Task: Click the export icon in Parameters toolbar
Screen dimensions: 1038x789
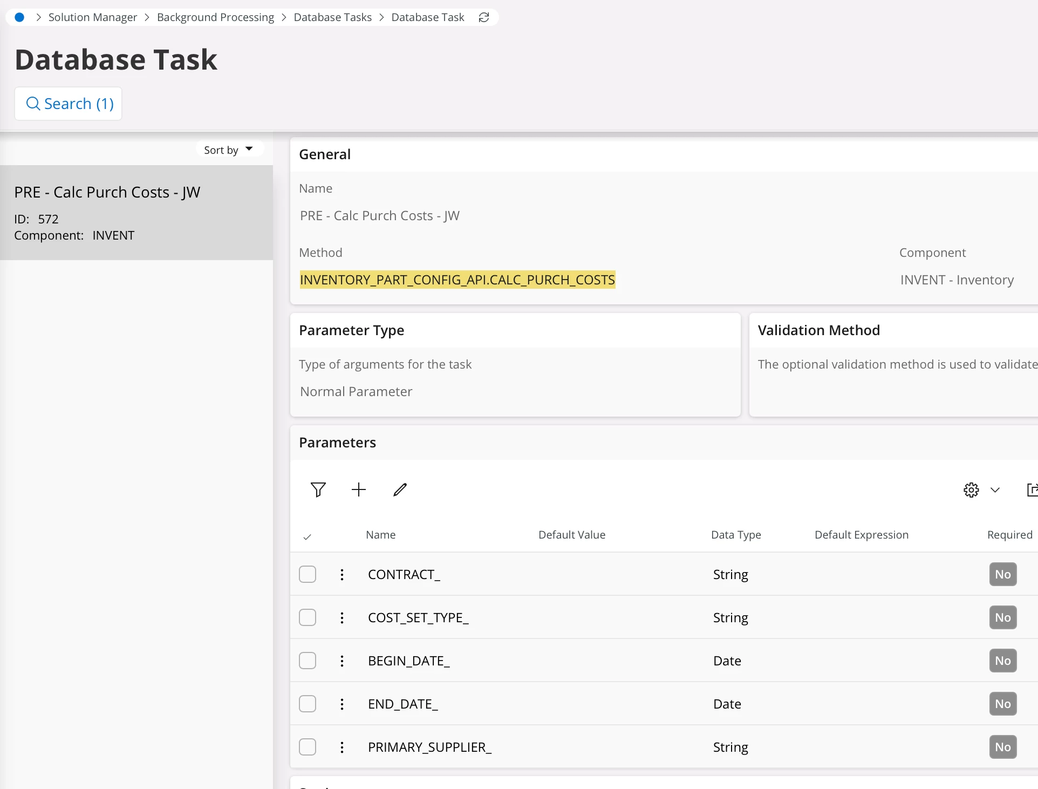Action: pyautogui.click(x=1032, y=490)
